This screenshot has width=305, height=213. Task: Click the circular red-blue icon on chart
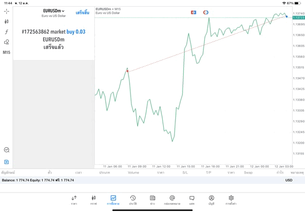point(205,12)
